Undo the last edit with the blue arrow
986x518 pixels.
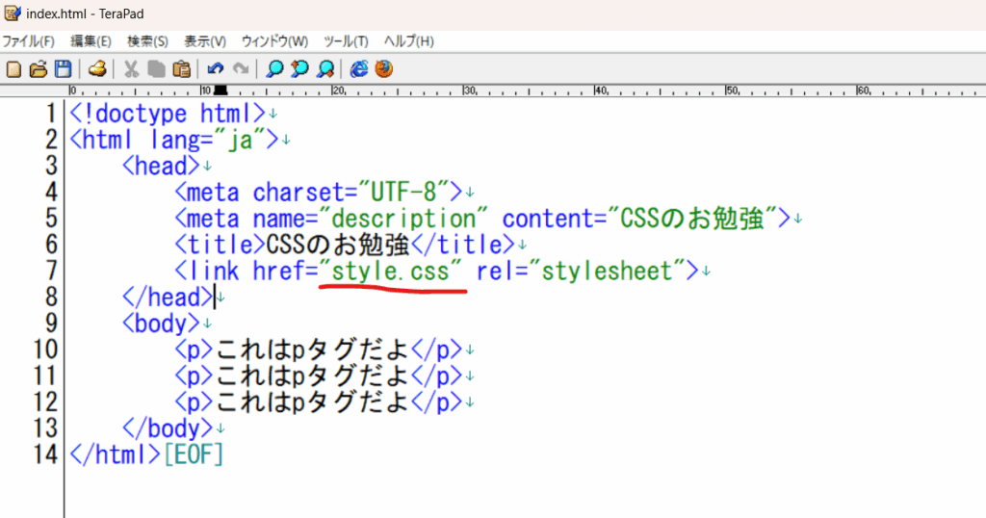(216, 69)
